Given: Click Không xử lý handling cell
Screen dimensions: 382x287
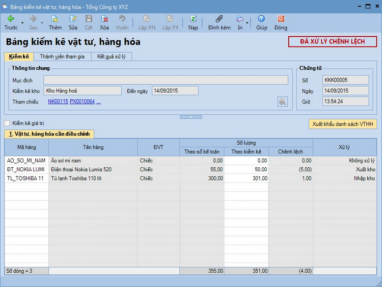Looking at the screenshot, I should click(x=344, y=161).
